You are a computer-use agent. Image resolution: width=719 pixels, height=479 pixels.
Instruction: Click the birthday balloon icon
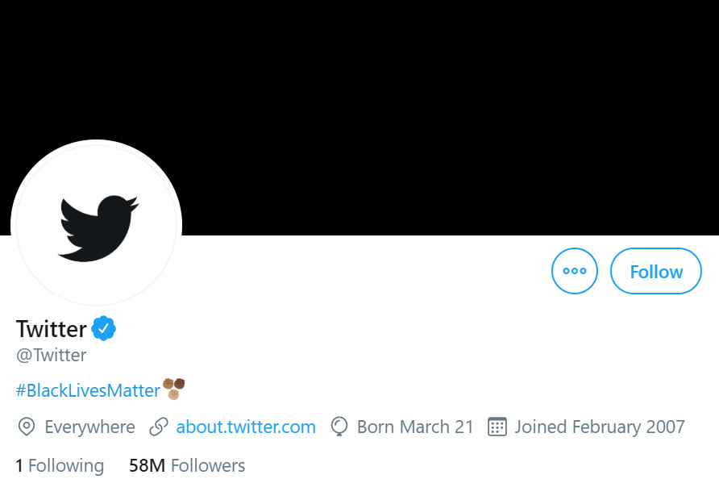[339, 427]
